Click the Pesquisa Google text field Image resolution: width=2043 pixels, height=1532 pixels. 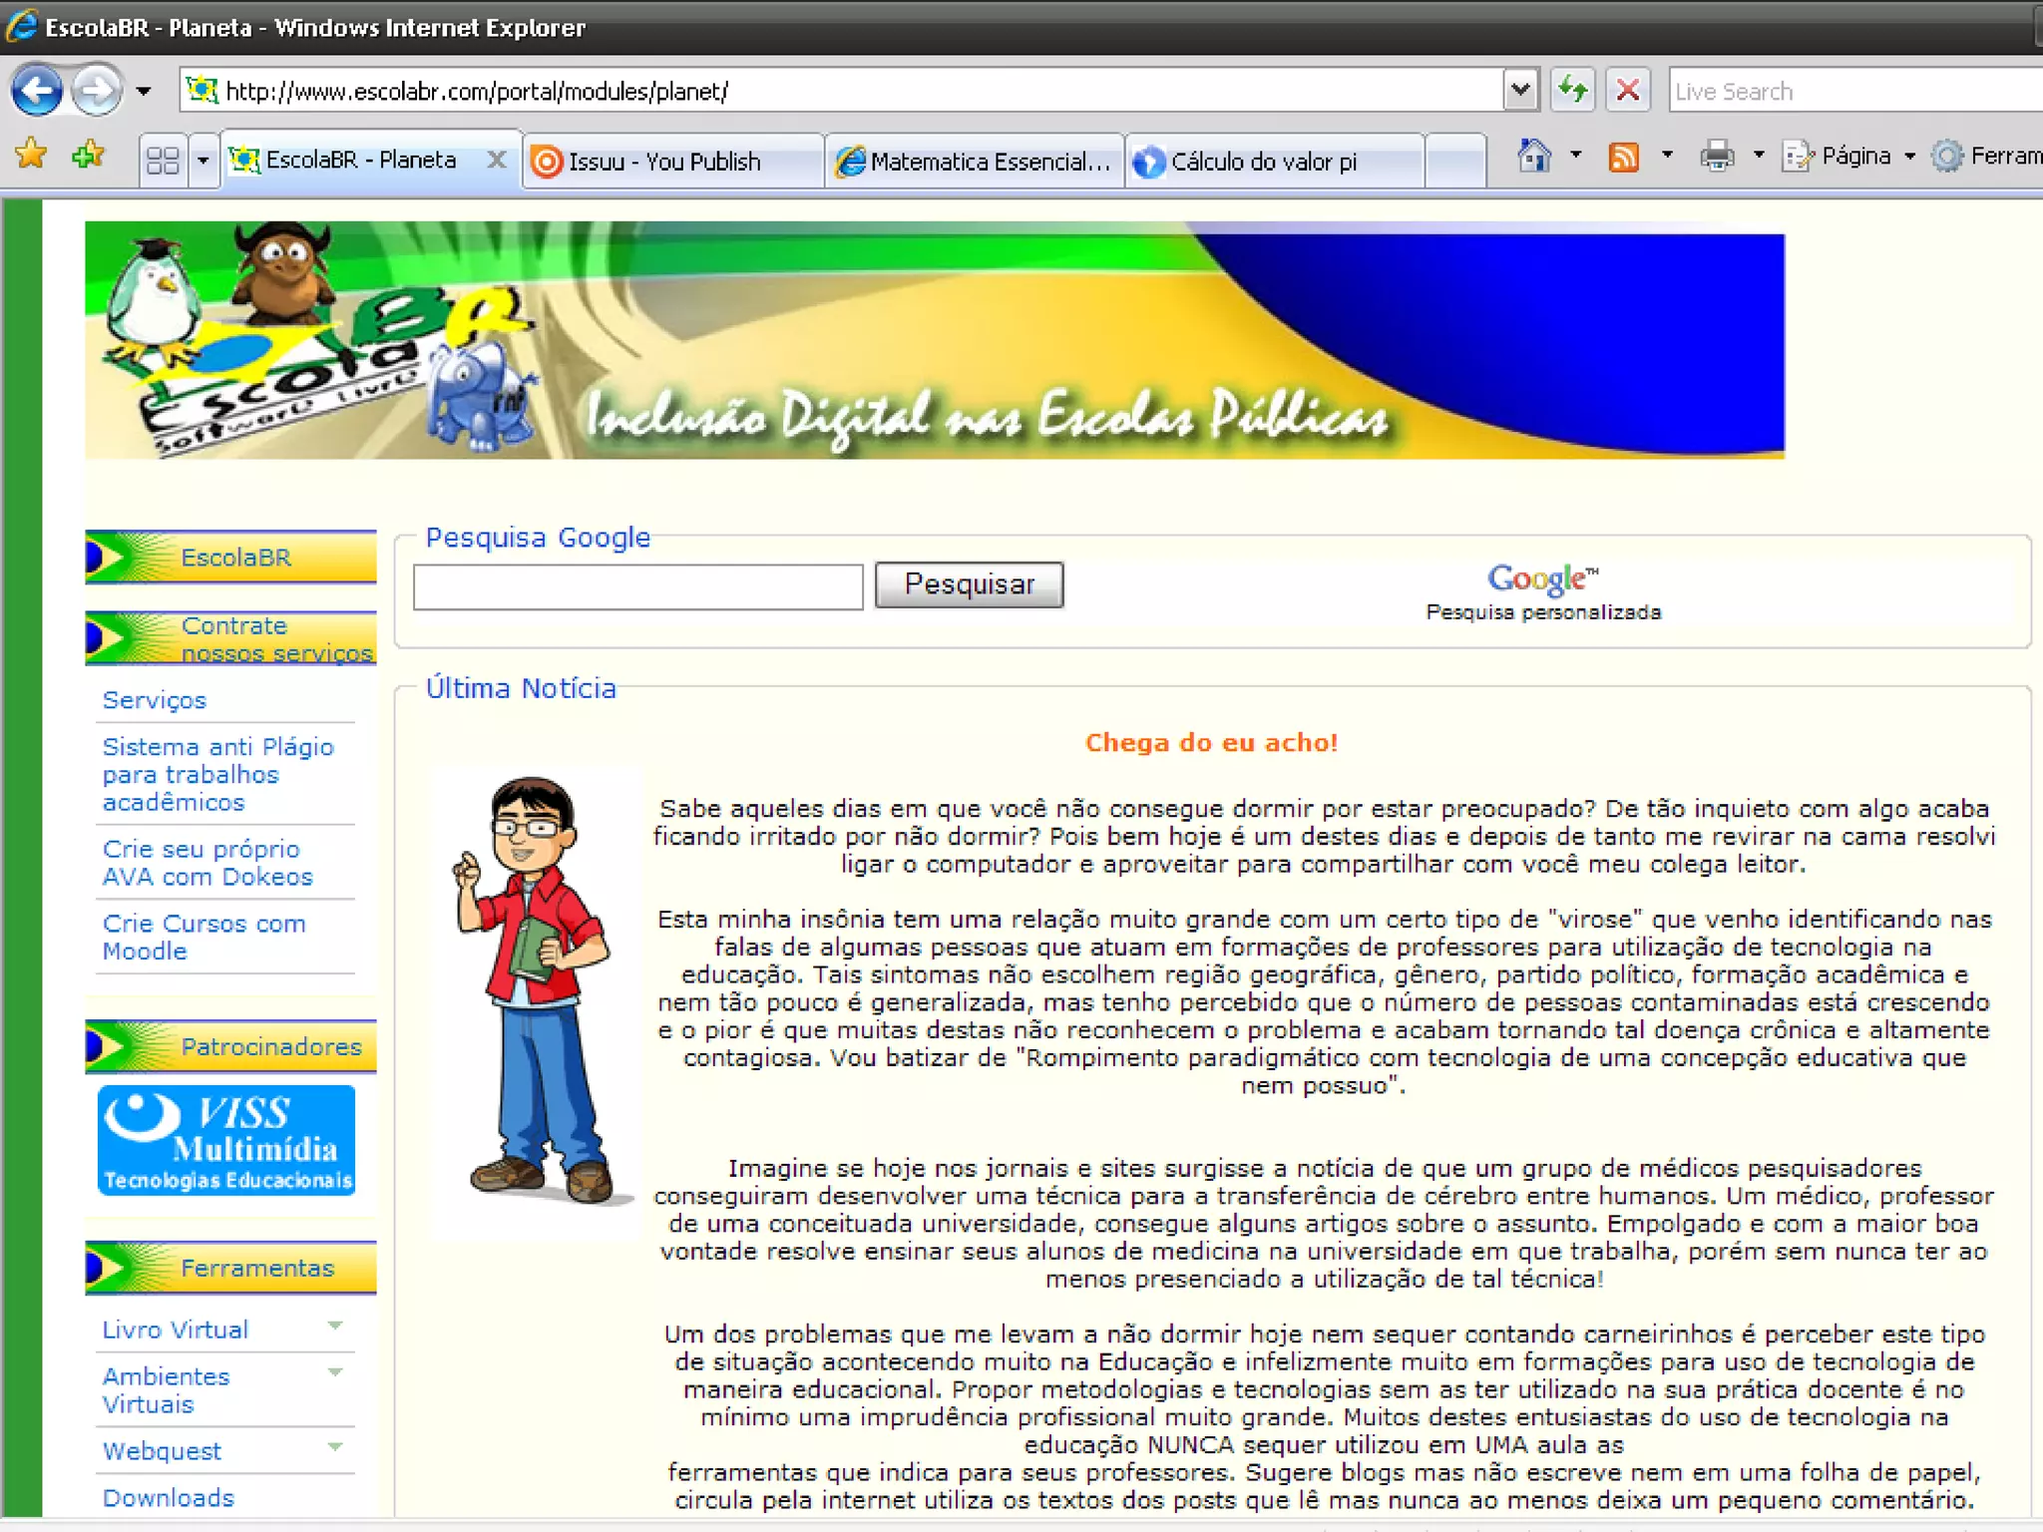[x=637, y=586]
